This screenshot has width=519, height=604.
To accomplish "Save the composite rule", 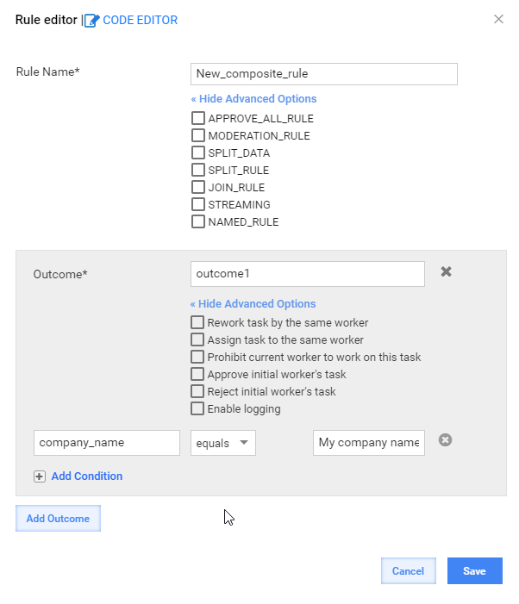I will pyautogui.click(x=475, y=571).
